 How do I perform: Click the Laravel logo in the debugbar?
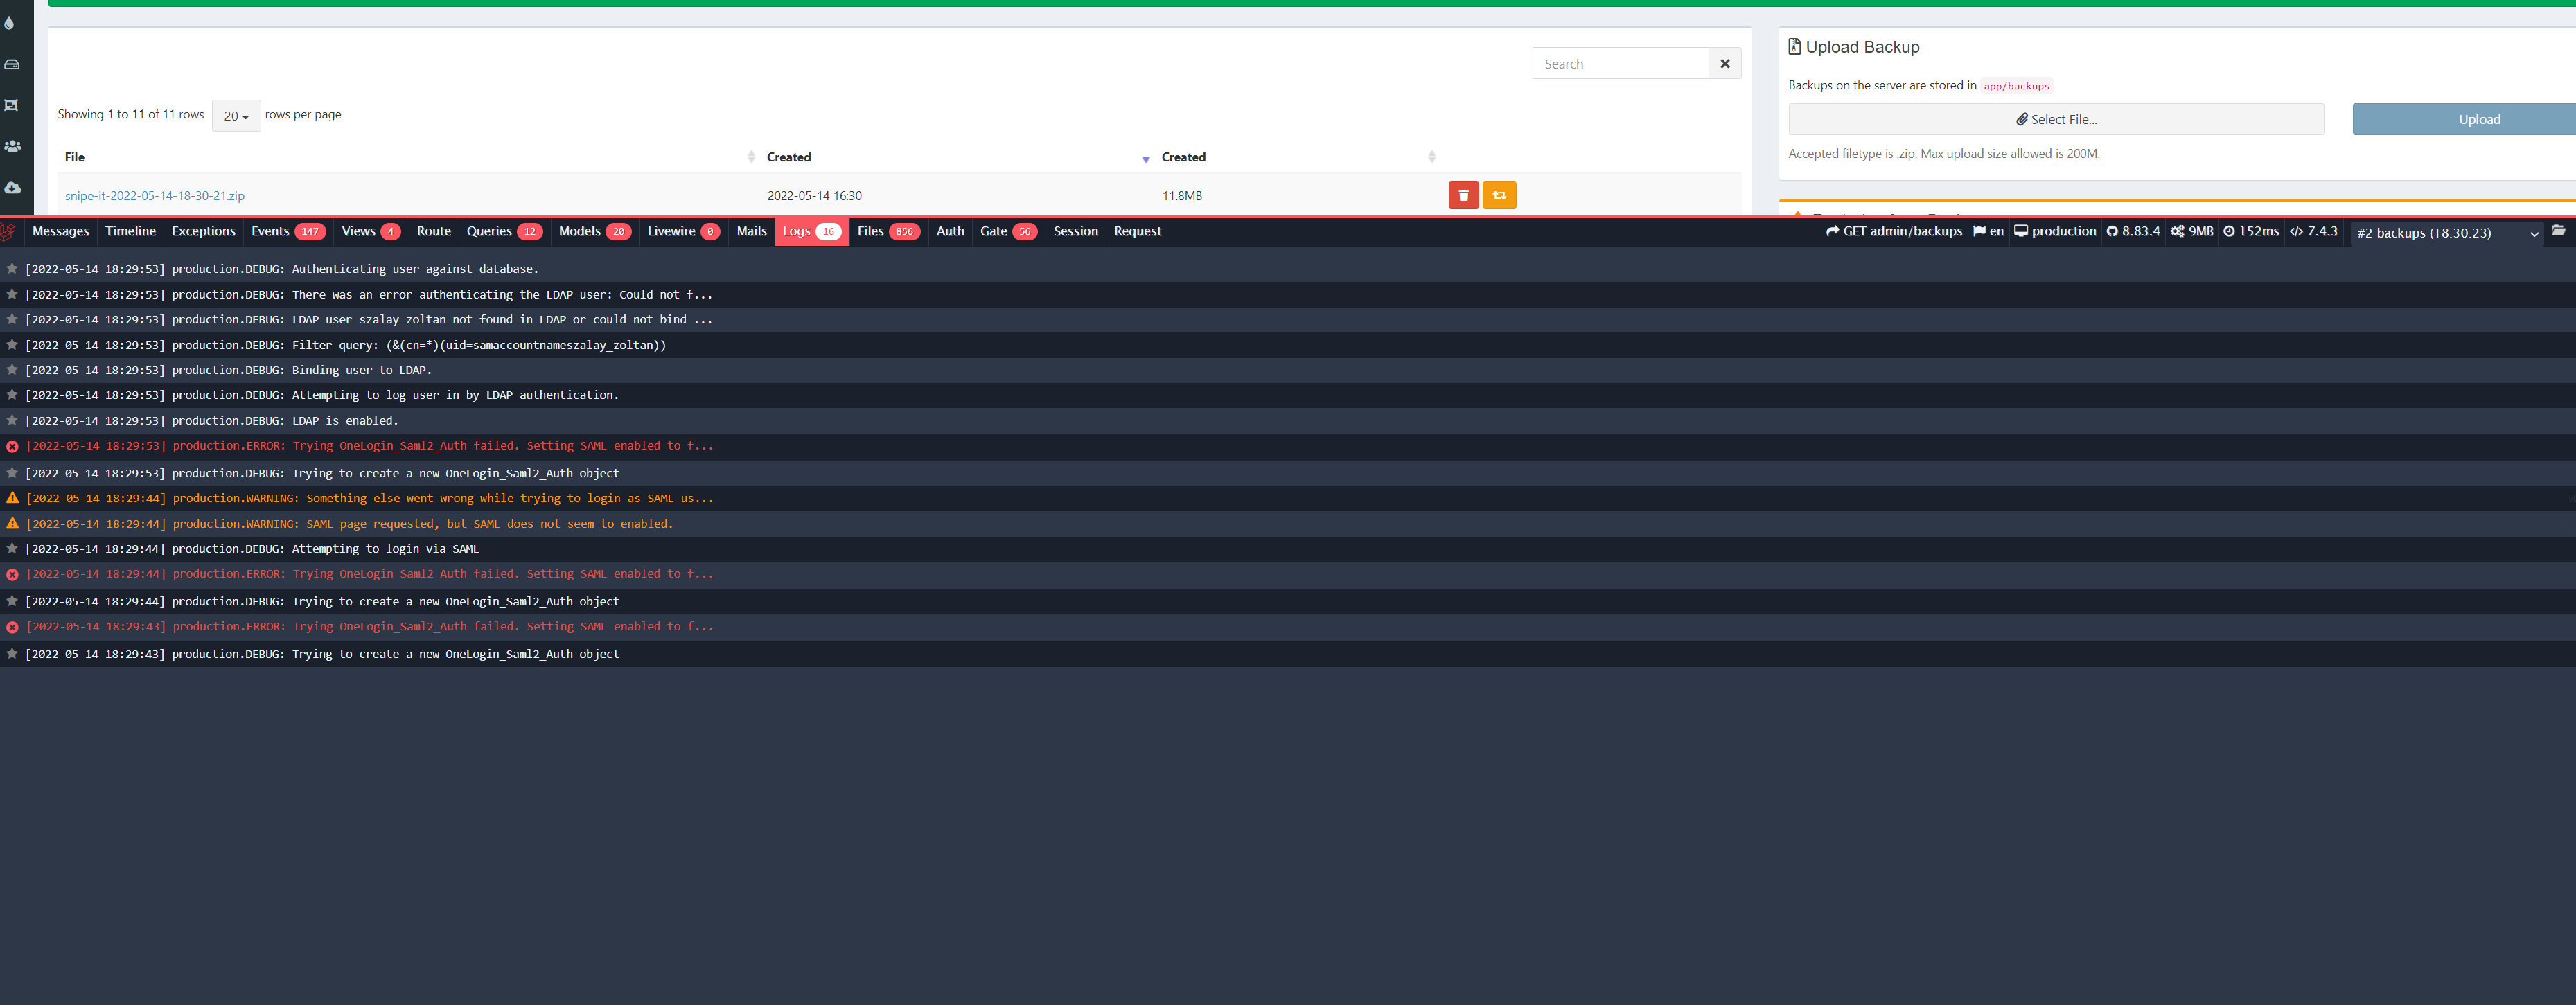pos(9,231)
